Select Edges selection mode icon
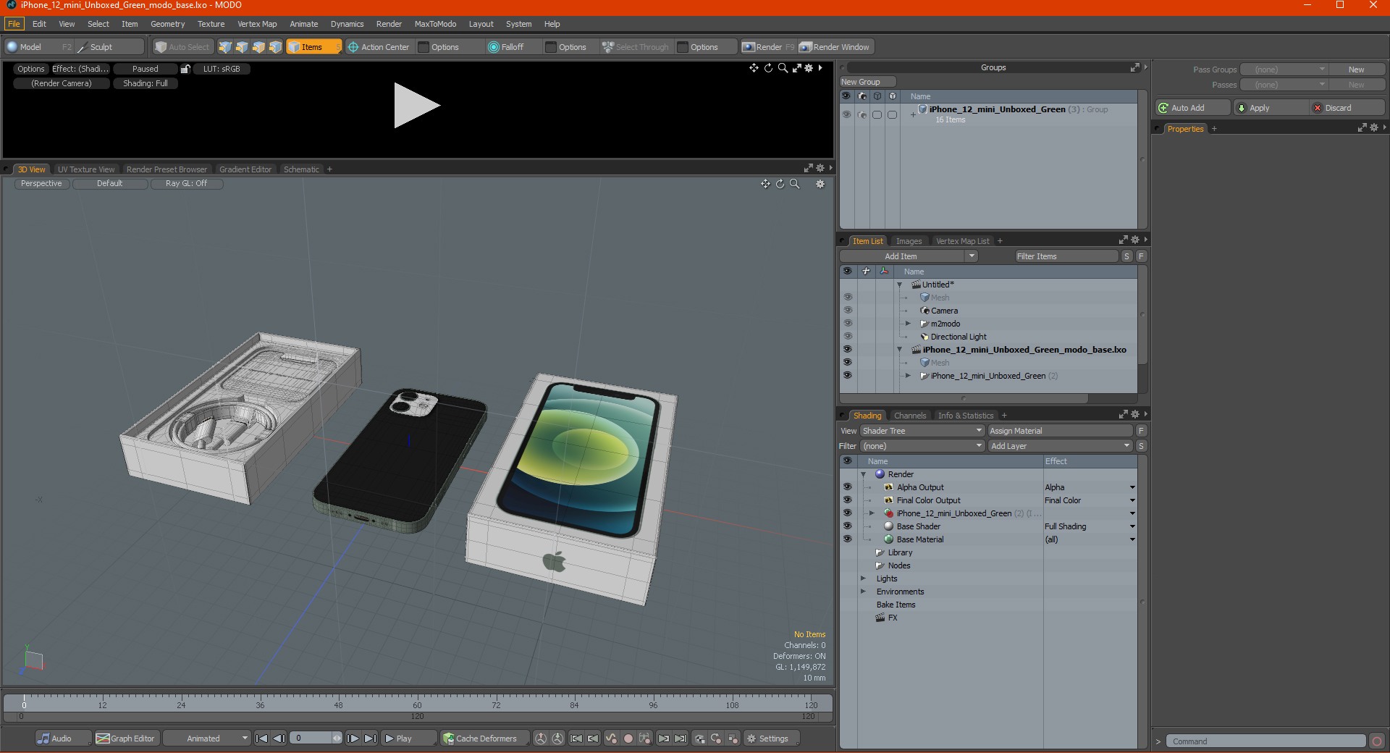The image size is (1390, 753). pyautogui.click(x=242, y=47)
